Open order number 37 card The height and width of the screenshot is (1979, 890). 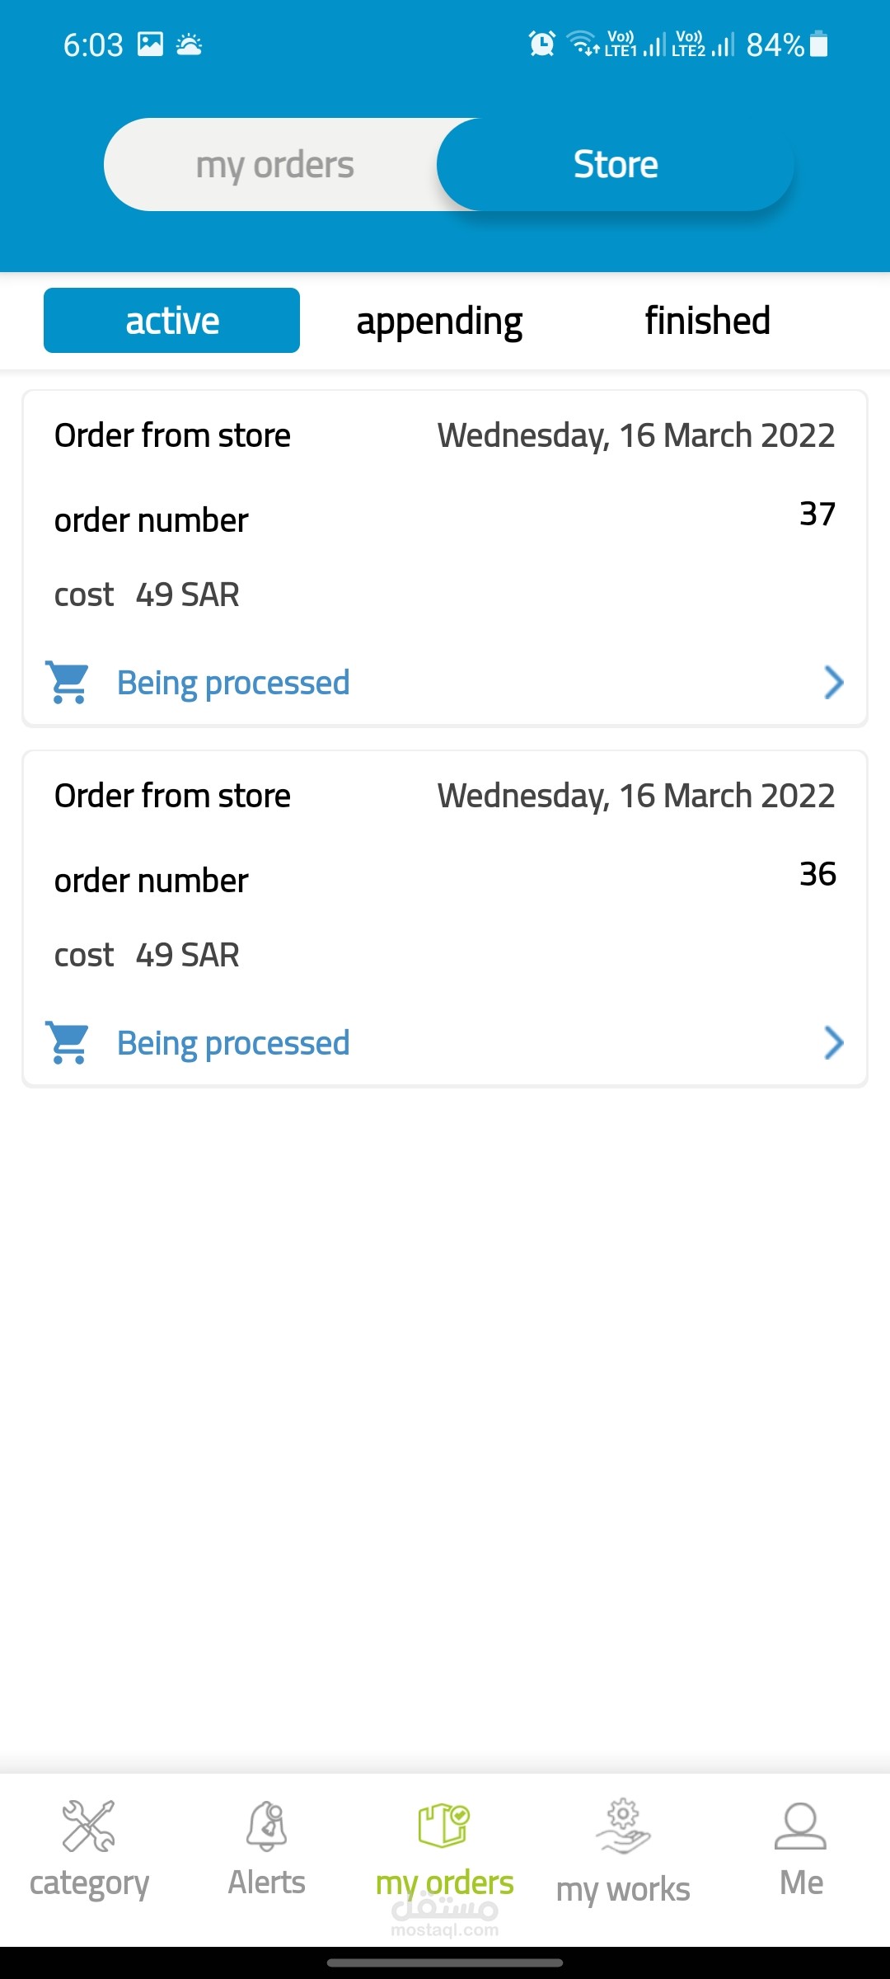click(445, 519)
